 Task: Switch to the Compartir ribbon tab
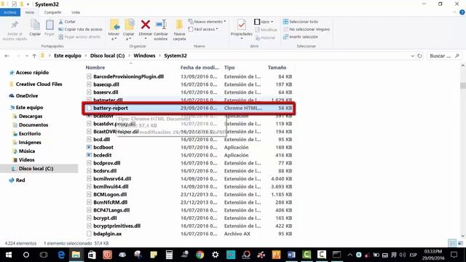(52, 12)
